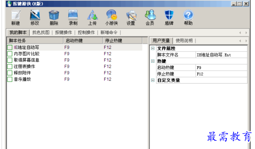
Task: Check the IE地址自动写 script checkbox
Action: click(10, 47)
